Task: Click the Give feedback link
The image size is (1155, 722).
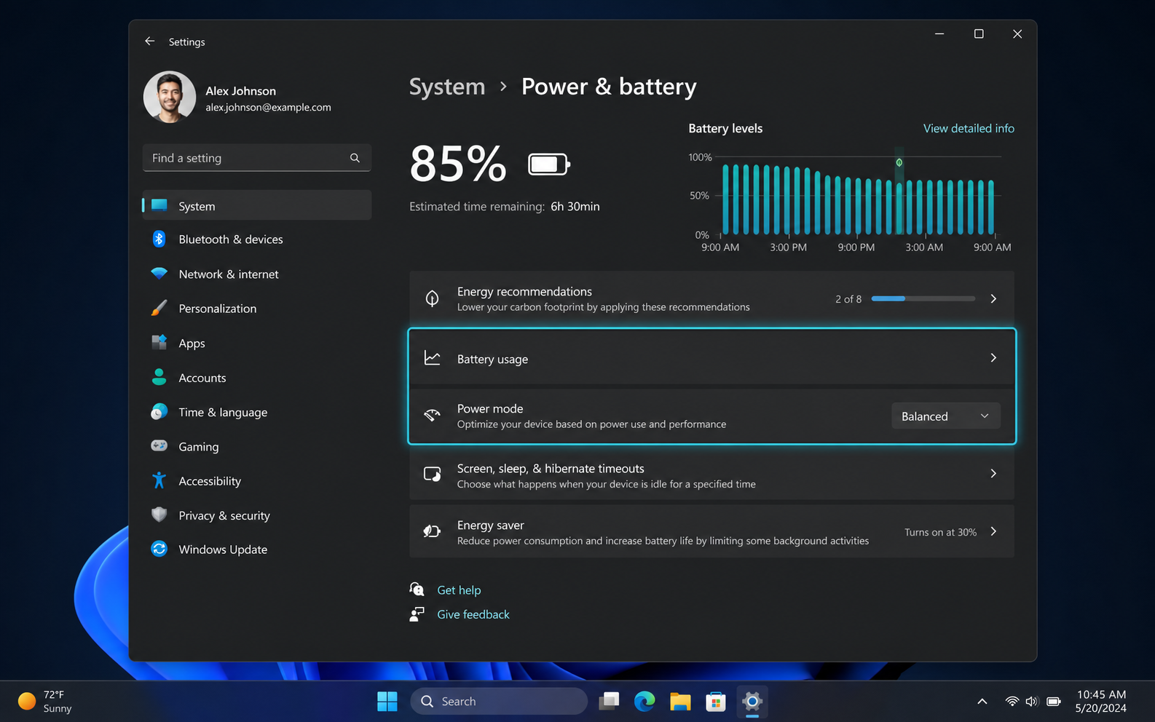Action: pyautogui.click(x=473, y=614)
